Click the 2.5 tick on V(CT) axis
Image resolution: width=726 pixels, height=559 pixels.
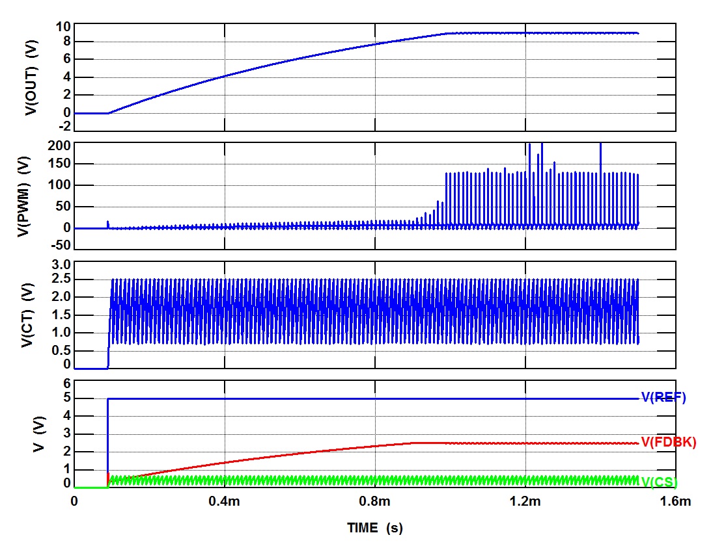pyautogui.click(x=61, y=279)
